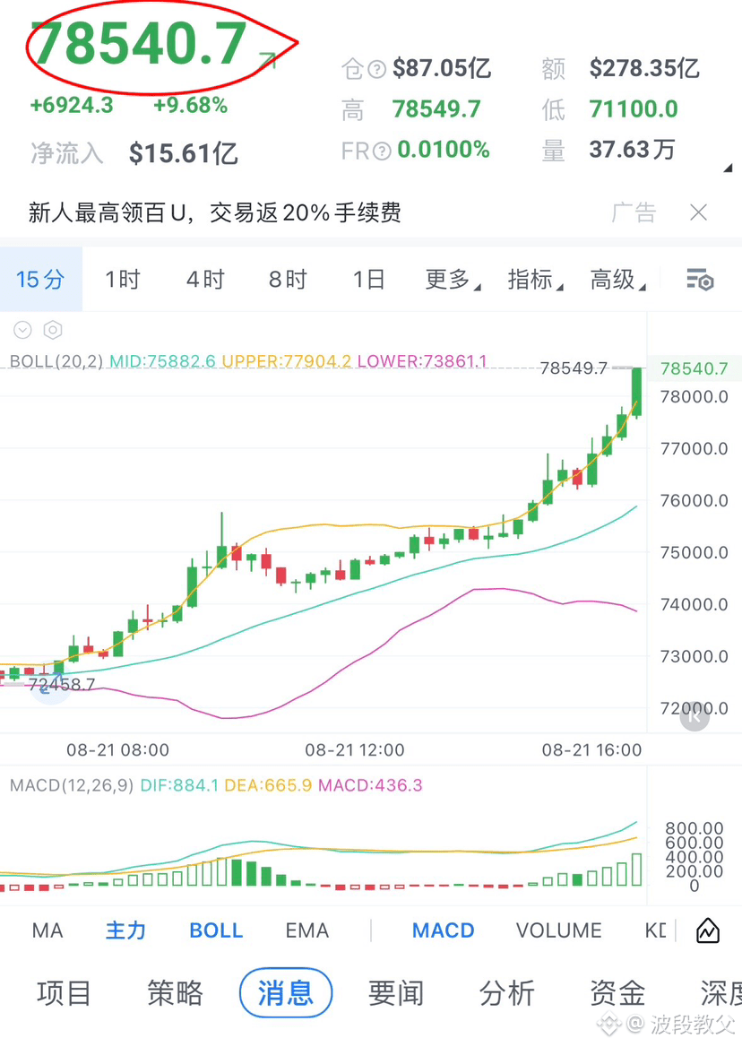Close the 广告 banner

[x=699, y=212]
